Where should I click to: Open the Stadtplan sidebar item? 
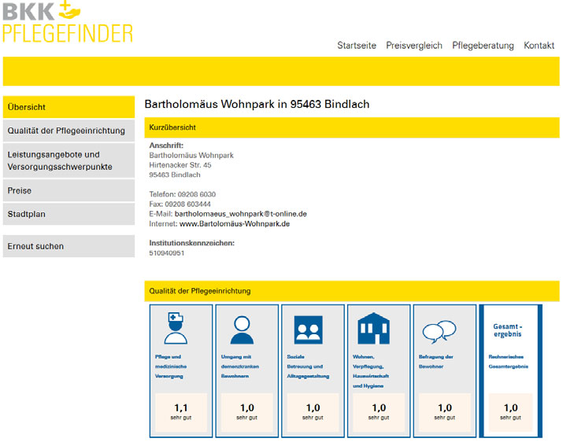[x=69, y=214]
